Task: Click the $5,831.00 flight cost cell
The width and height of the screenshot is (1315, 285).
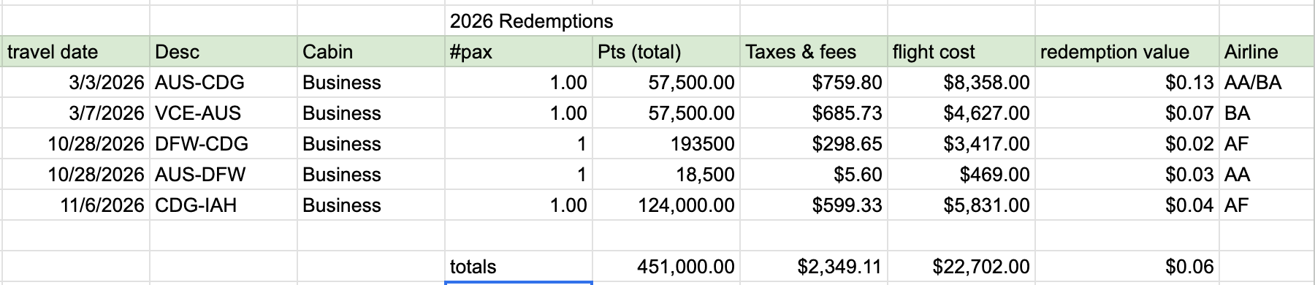Action: coord(961,205)
